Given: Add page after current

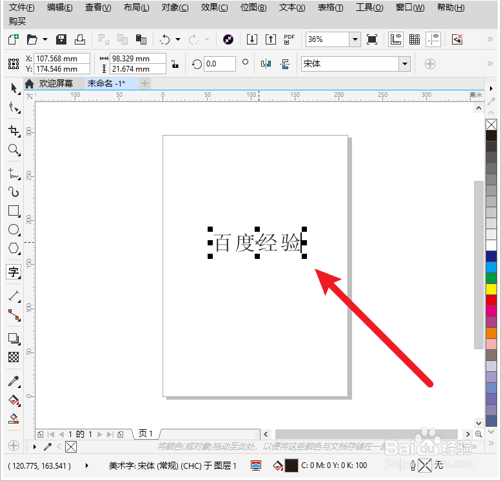Looking at the screenshot, I should pyautogui.click(x=120, y=435).
